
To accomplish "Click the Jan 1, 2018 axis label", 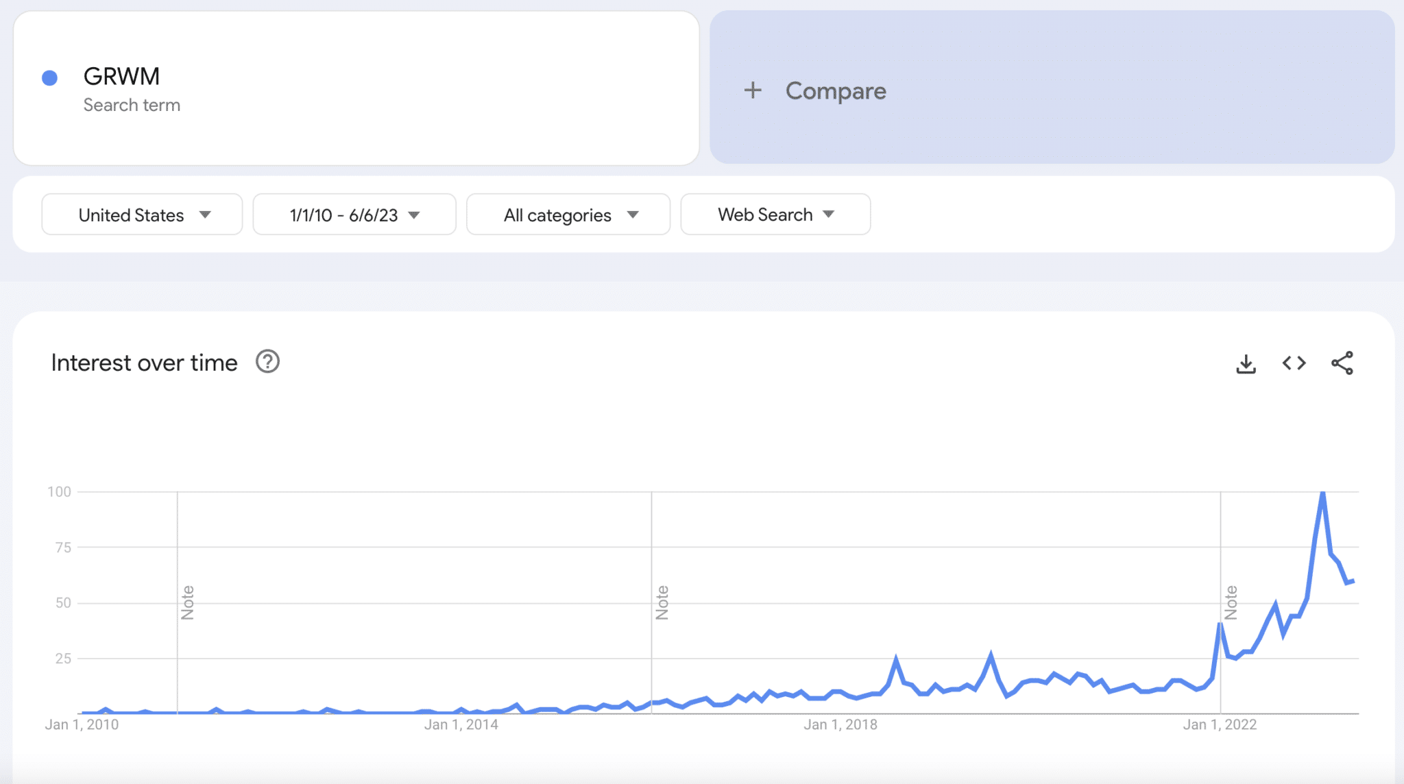I will pos(840,724).
